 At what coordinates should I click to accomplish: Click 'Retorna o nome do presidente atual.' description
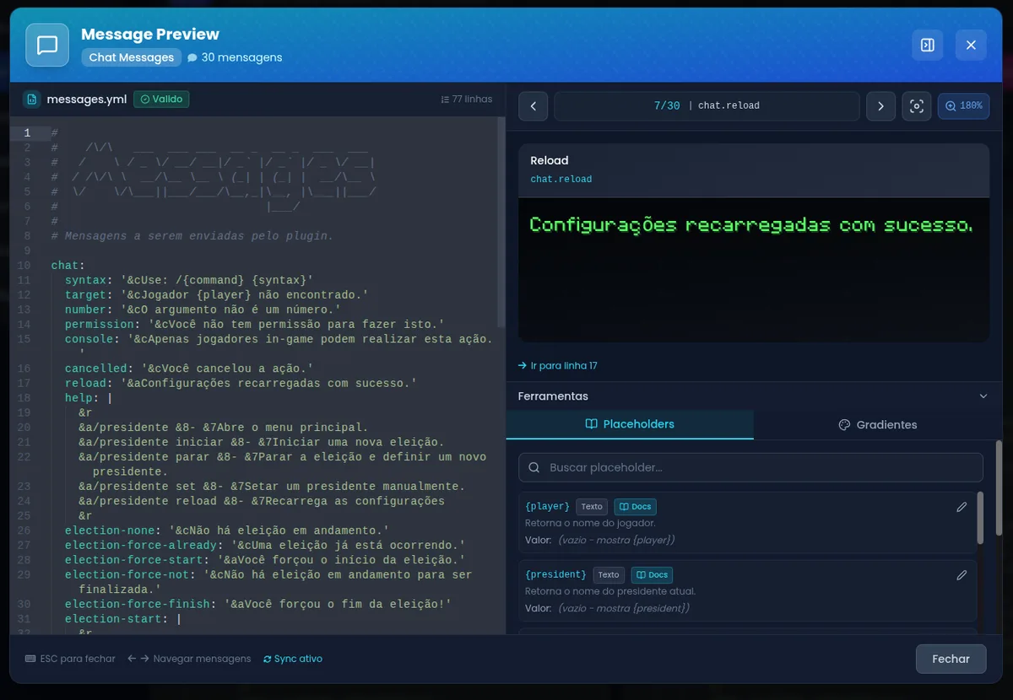(610, 592)
